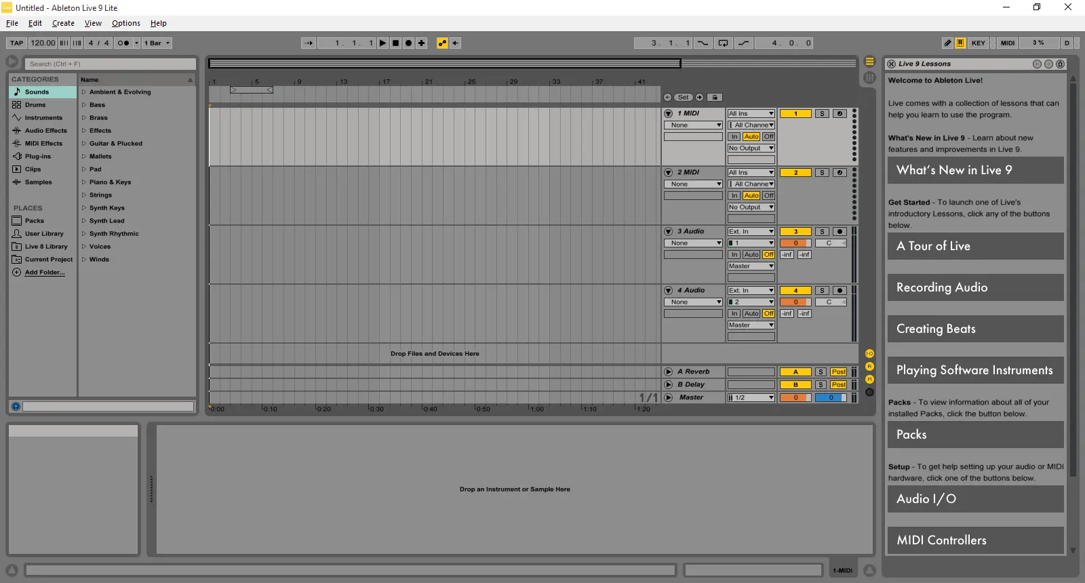Viewport: 1085px width, 583px height.
Task: Toggle the Automation Arm button
Action: (x=443, y=43)
